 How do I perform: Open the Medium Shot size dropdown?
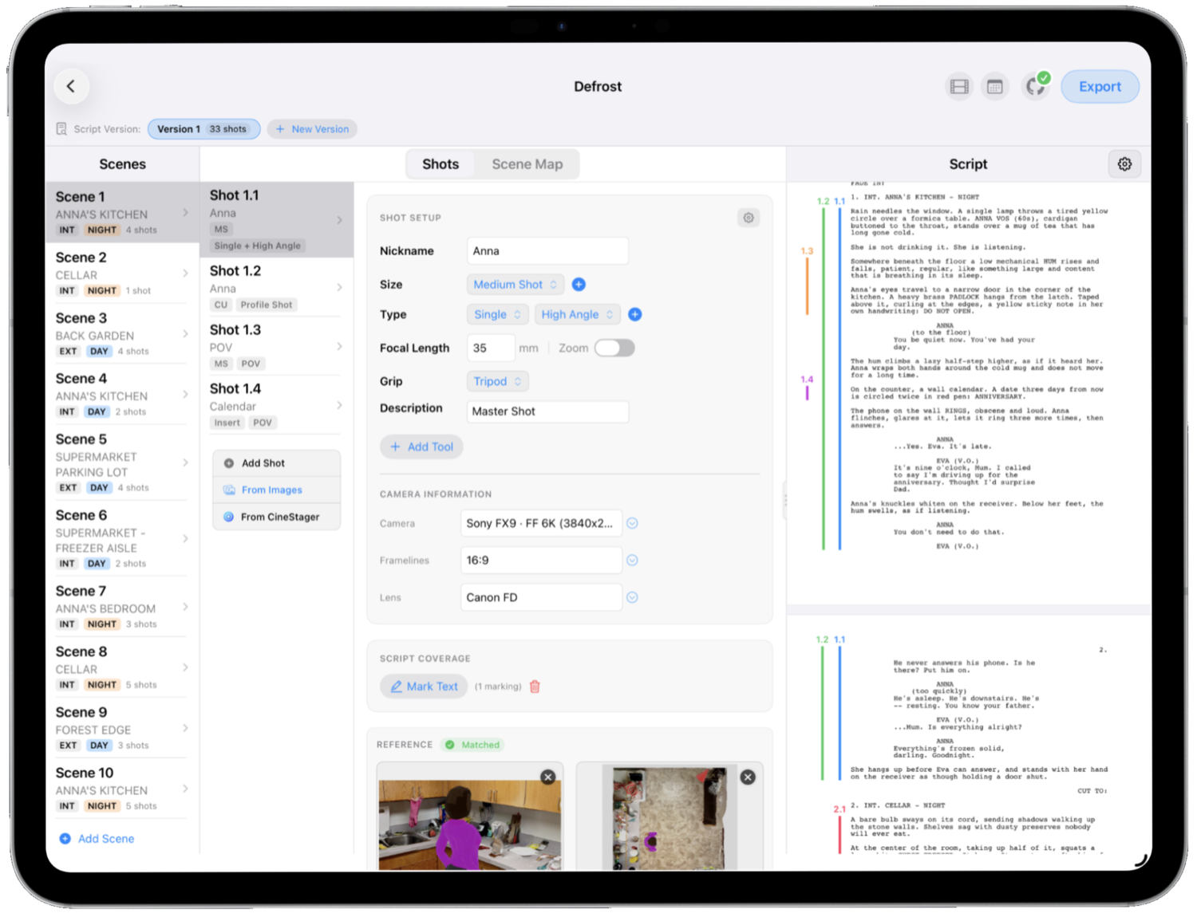click(515, 285)
